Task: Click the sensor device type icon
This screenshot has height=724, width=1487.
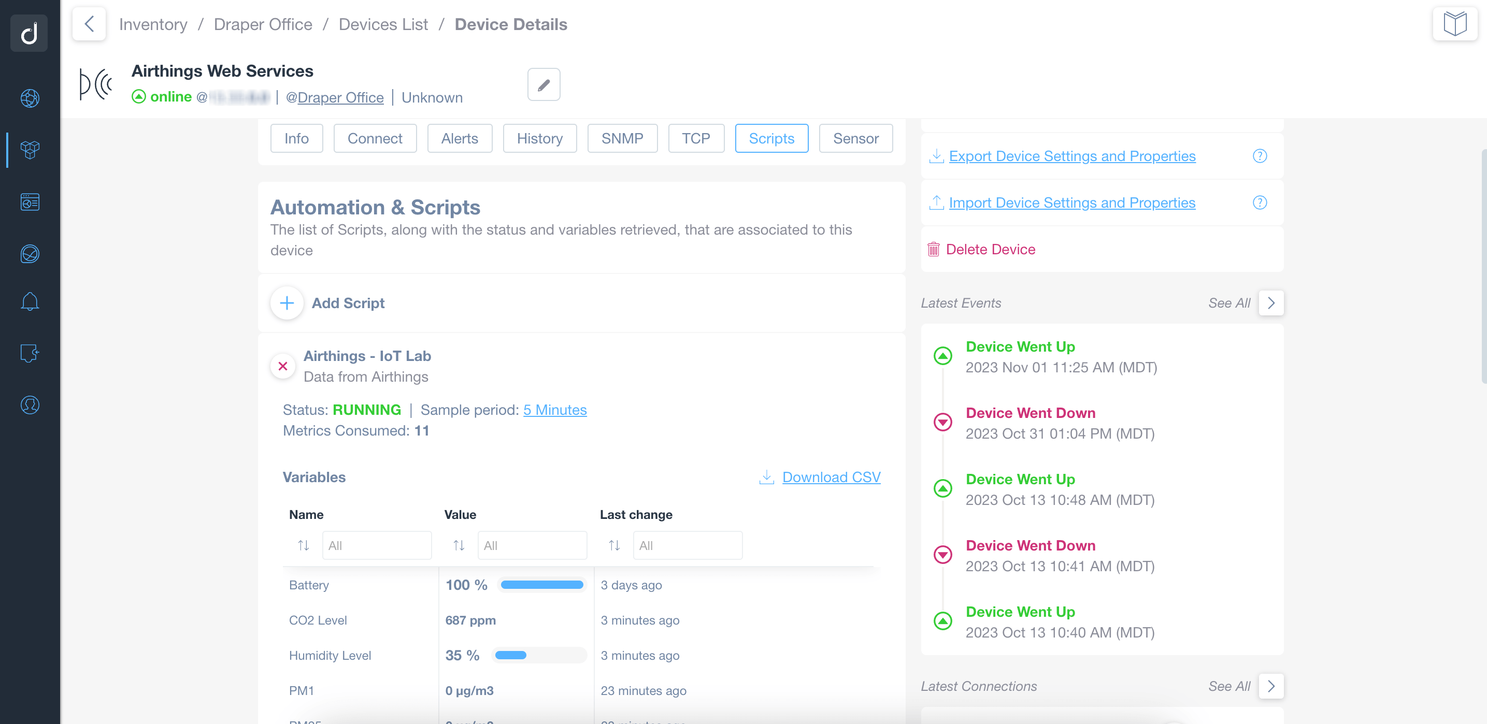Action: (95, 84)
